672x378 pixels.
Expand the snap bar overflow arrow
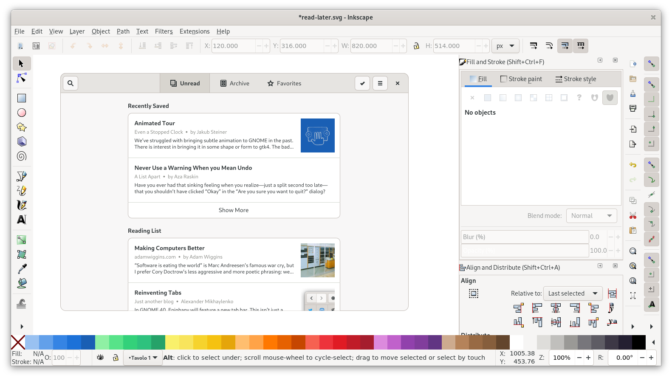tap(652, 327)
